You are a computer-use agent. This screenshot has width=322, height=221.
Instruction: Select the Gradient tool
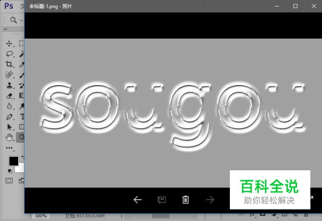point(22,95)
